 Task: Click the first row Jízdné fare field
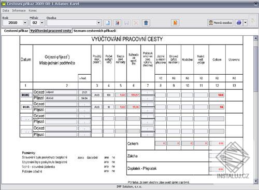pyautogui.click(x=161, y=95)
